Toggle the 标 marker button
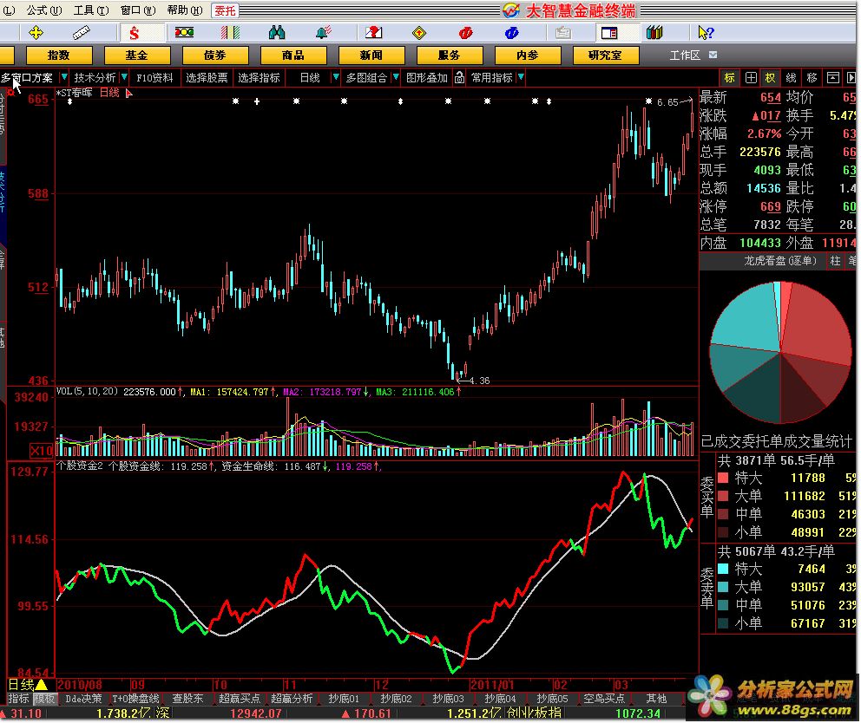This screenshot has width=861, height=723. (729, 78)
